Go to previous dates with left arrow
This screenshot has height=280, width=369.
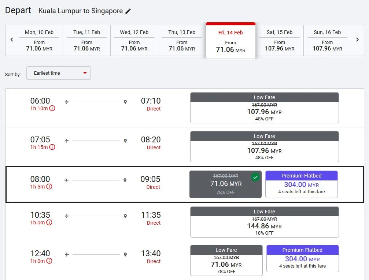[x=12, y=40]
